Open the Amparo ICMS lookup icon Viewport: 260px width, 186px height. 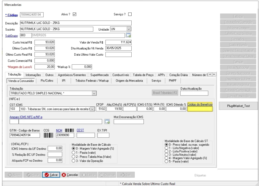point(107,122)
